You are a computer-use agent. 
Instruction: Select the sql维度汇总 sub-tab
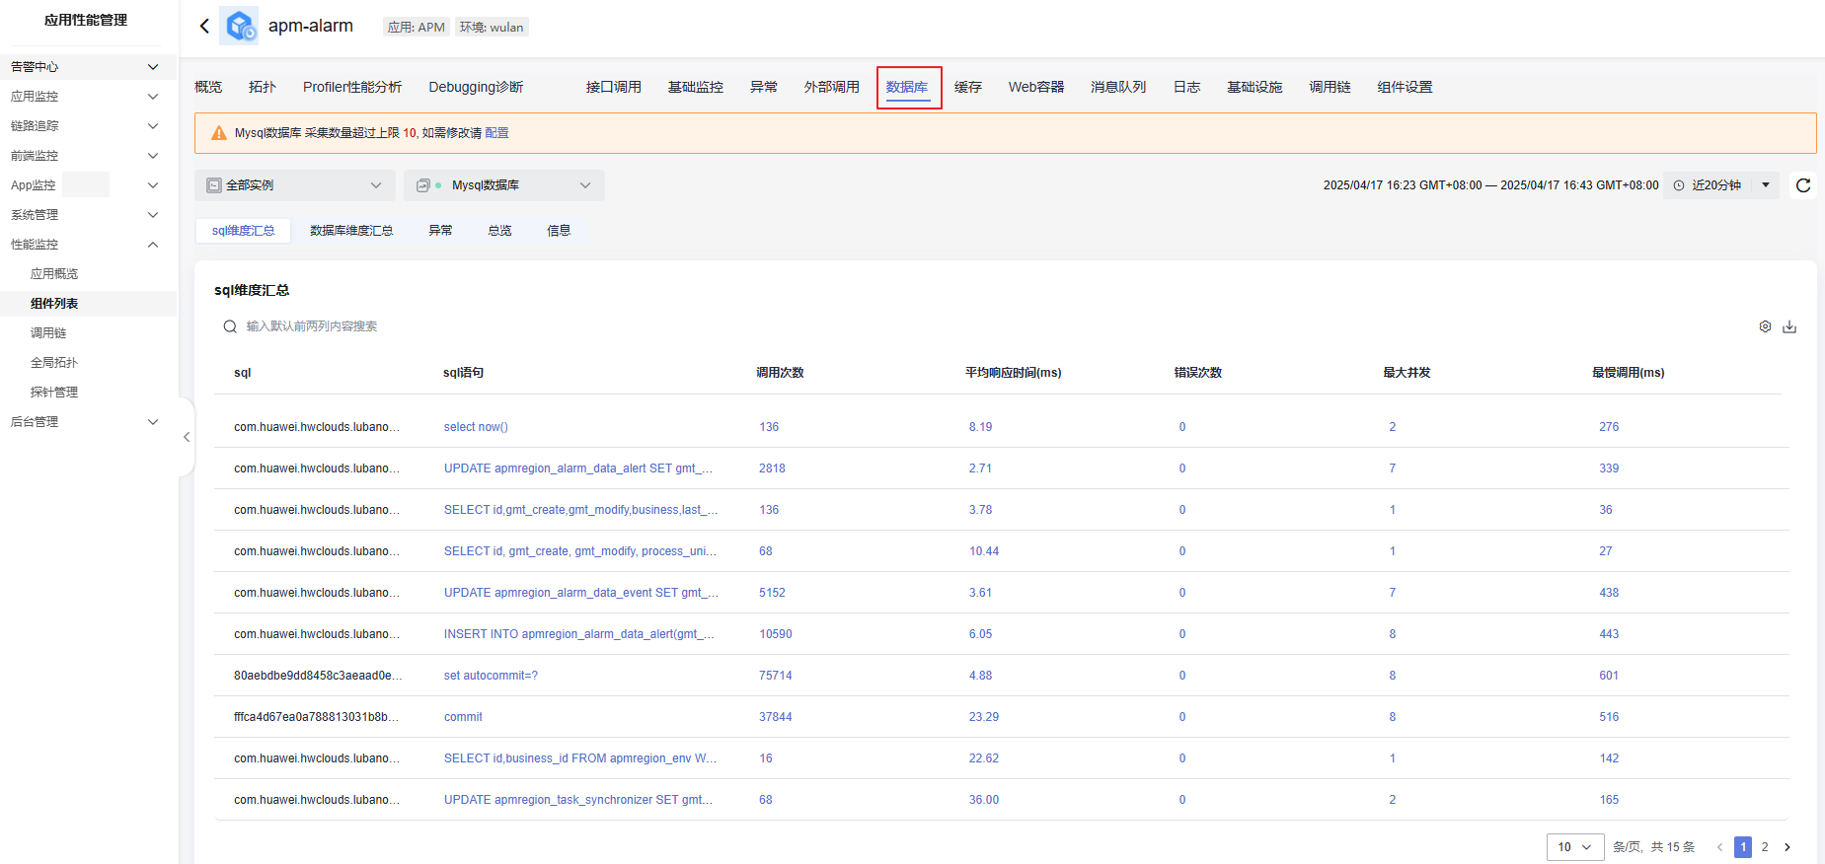tap(243, 231)
